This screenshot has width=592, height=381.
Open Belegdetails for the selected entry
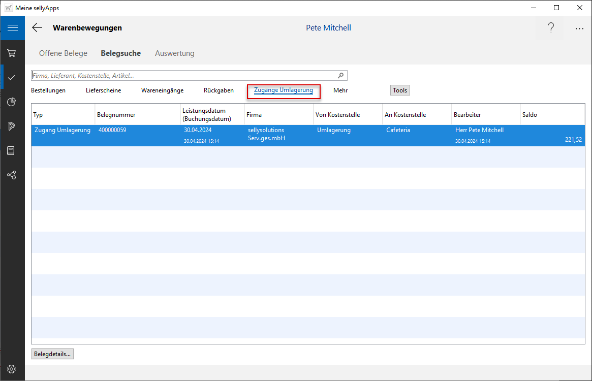pos(52,354)
